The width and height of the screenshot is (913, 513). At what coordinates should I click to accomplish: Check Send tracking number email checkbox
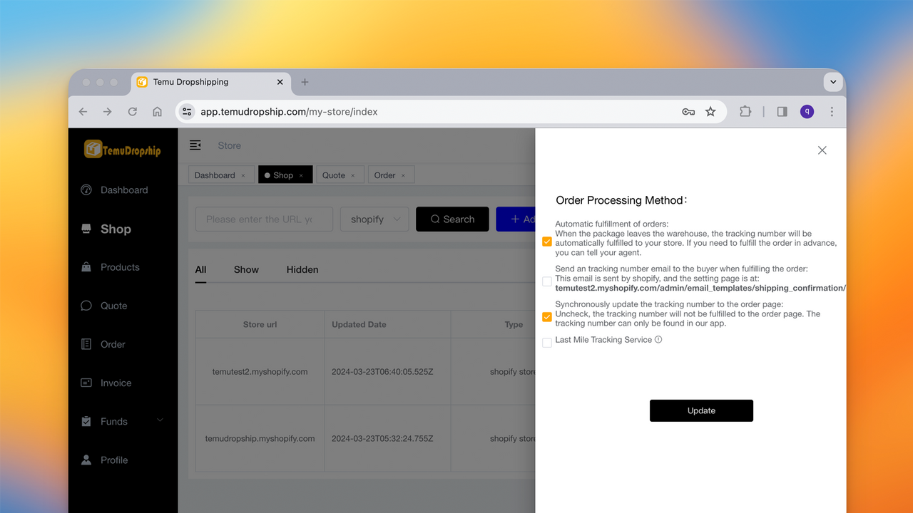[547, 281]
